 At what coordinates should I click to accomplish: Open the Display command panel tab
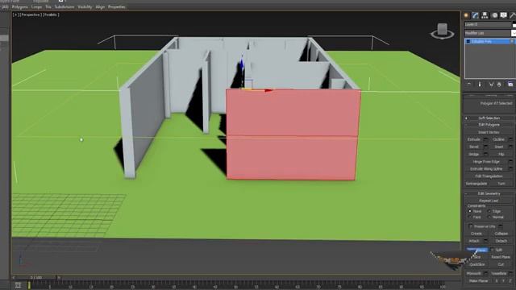point(503,15)
